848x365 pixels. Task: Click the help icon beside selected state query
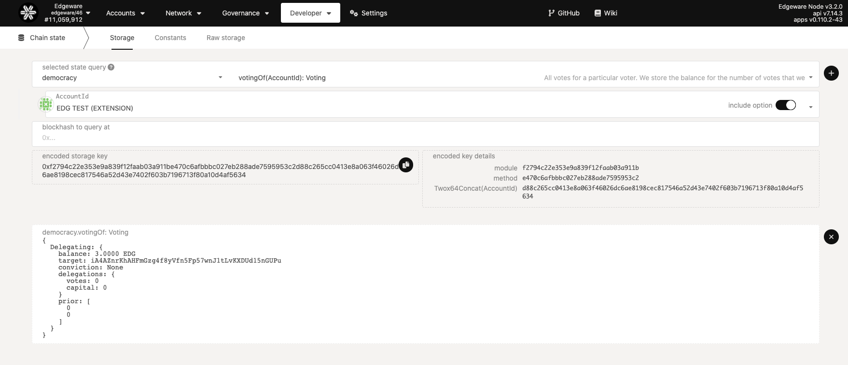pyautogui.click(x=111, y=67)
